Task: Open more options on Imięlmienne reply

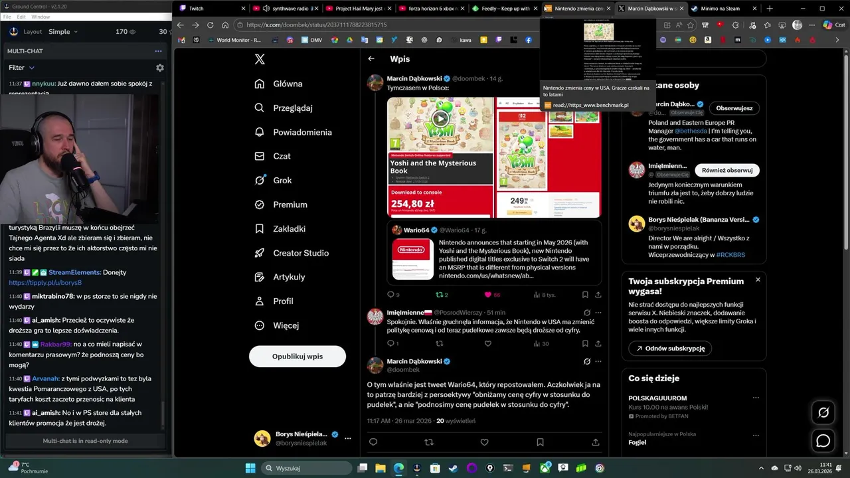Action: coord(598,312)
